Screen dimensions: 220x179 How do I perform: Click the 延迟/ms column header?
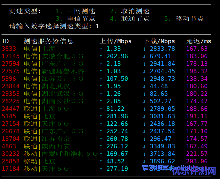click(199, 41)
